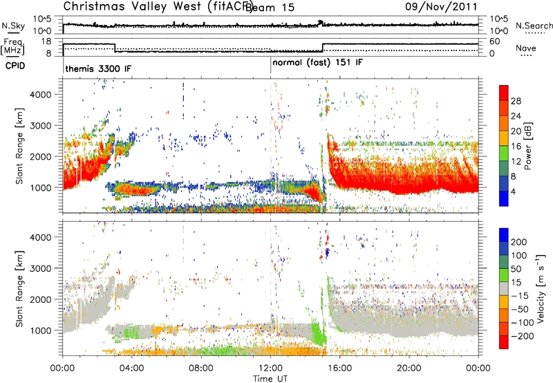Click the CPID row label
This screenshot has height=383, width=553.
click(15, 66)
